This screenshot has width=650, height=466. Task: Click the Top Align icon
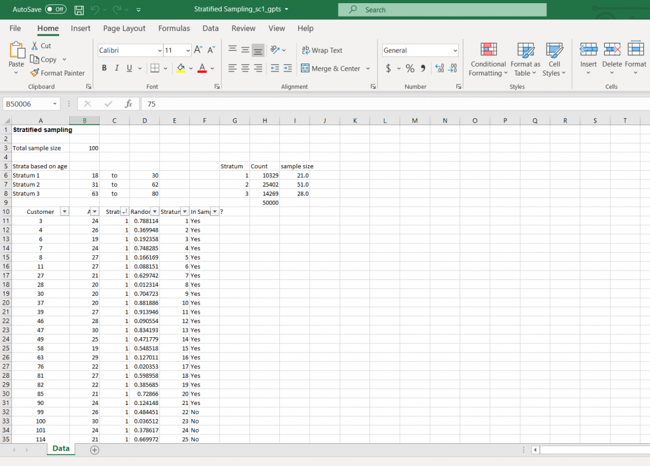[232, 50]
